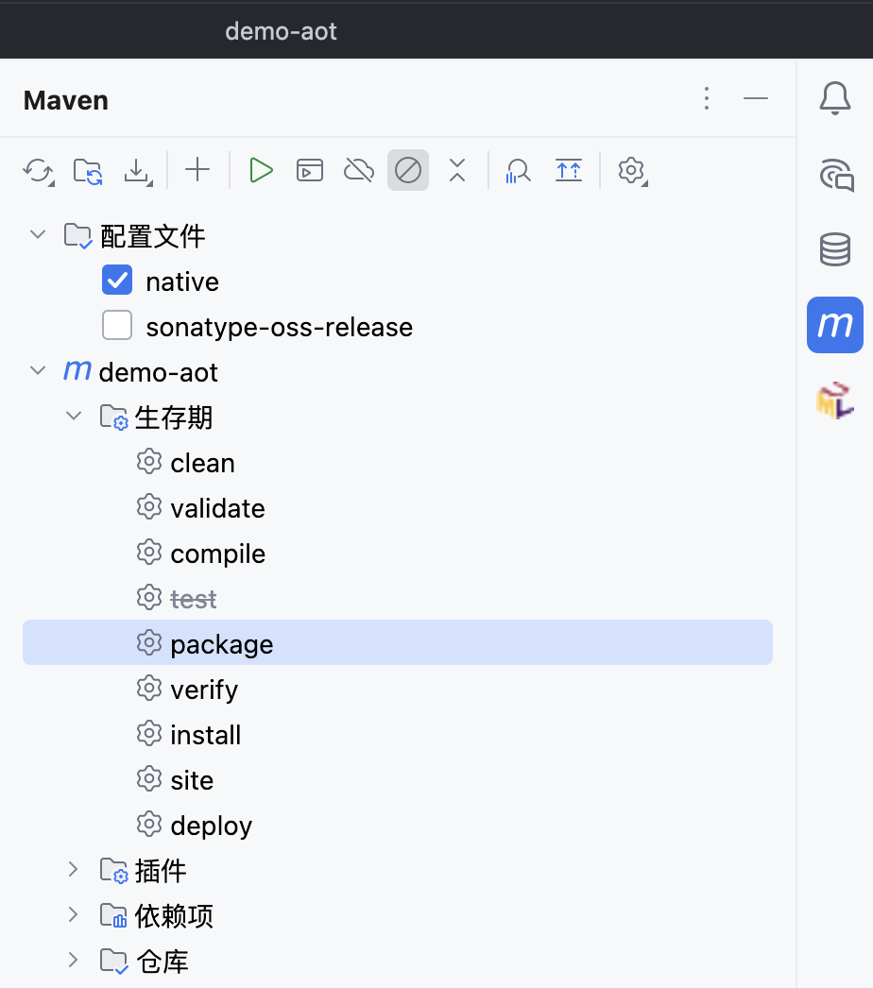Screen dimensions: 873x988
Task: Toggle skip tests mode
Action: (x=407, y=170)
